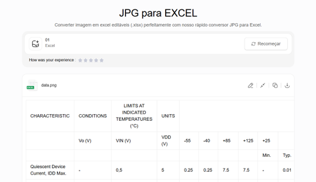Select the +125 temperature cell
316x182 pixels.
[248, 141]
